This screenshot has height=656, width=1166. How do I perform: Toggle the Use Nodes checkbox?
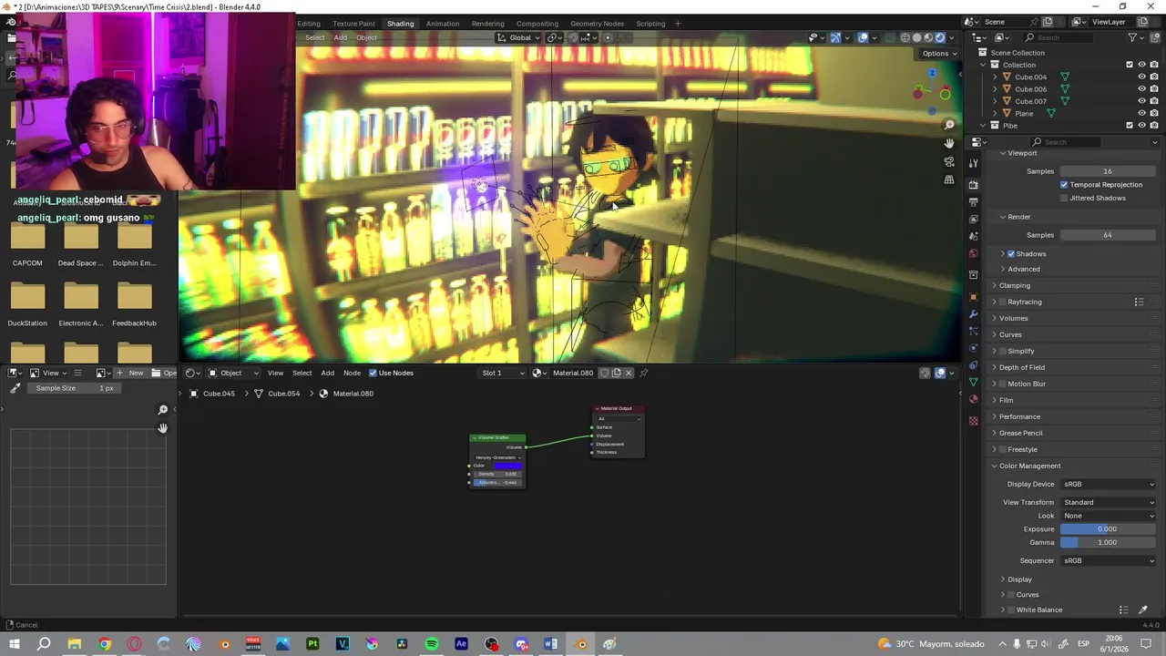point(373,373)
